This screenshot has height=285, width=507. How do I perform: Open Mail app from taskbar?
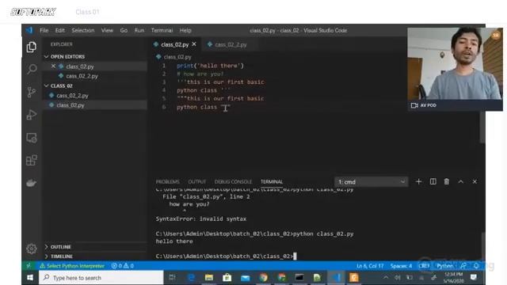pyautogui.click(x=245, y=278)
